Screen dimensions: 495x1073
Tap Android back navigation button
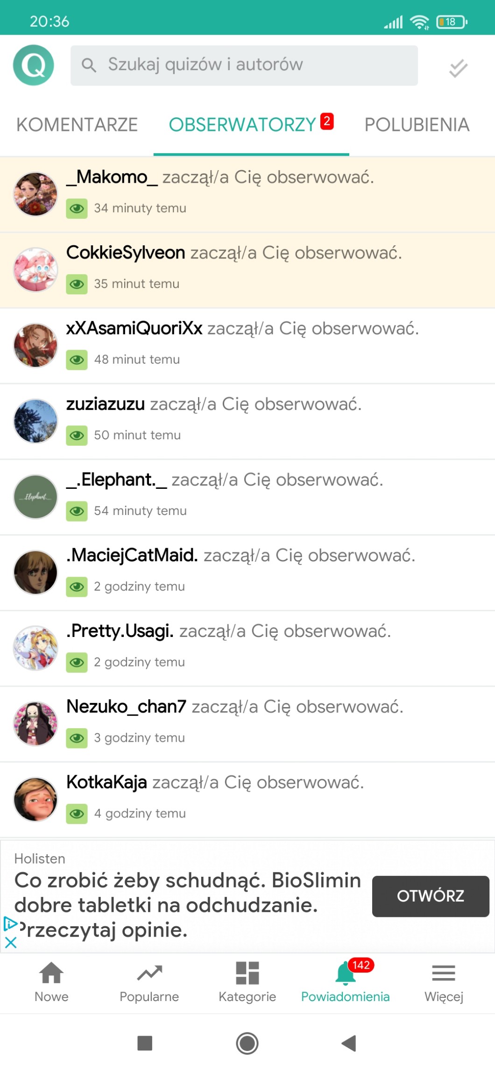pos(349,1043)
